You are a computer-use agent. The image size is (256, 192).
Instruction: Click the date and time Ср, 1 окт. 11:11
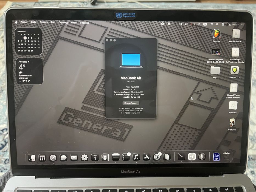pyautogui.click(x=235, y=25)
